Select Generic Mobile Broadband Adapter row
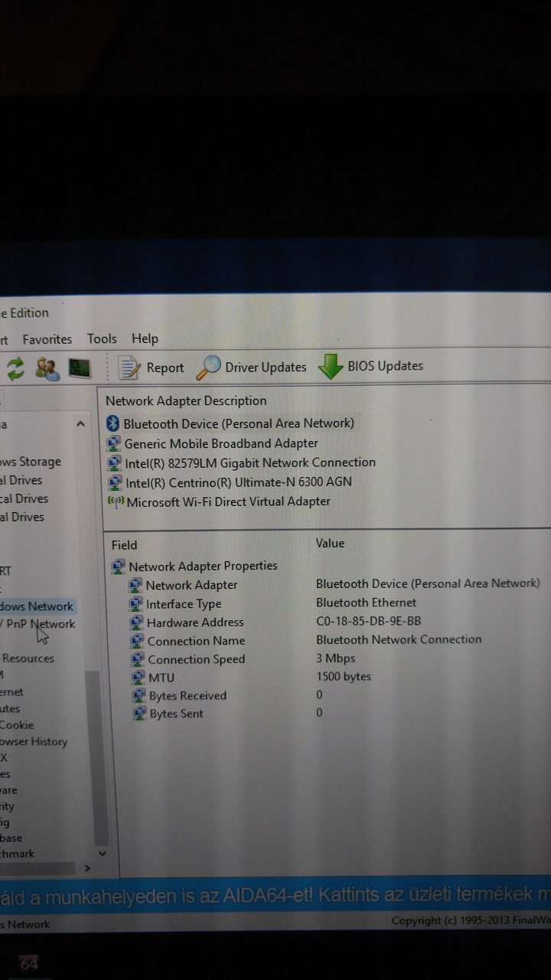This screenshot has height=980, width=551. pos(212,443)
